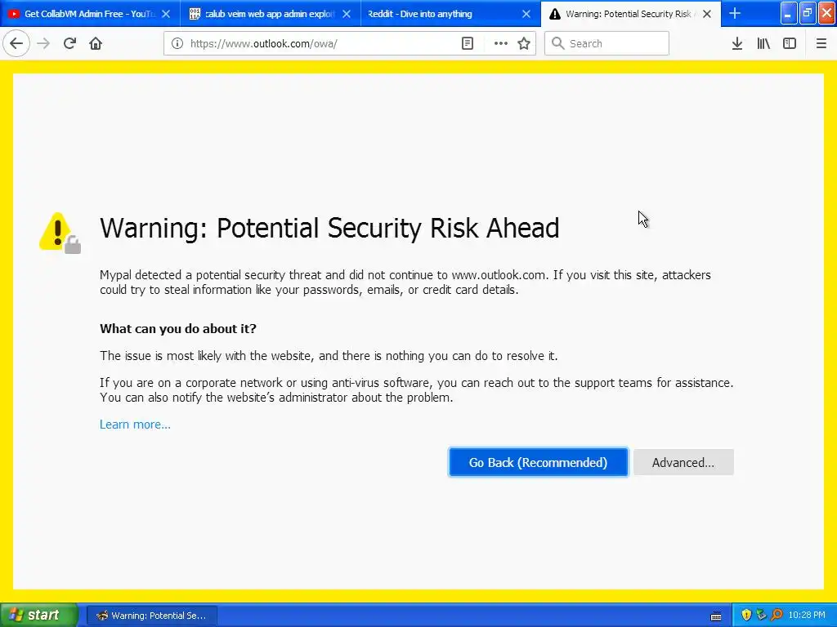Open the Downloads panel
This screenshot has width=837, height=627.
[x=737, y=44]
